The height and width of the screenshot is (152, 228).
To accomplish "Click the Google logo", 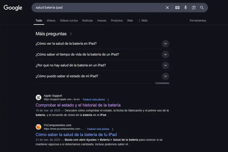I will 13,8.
